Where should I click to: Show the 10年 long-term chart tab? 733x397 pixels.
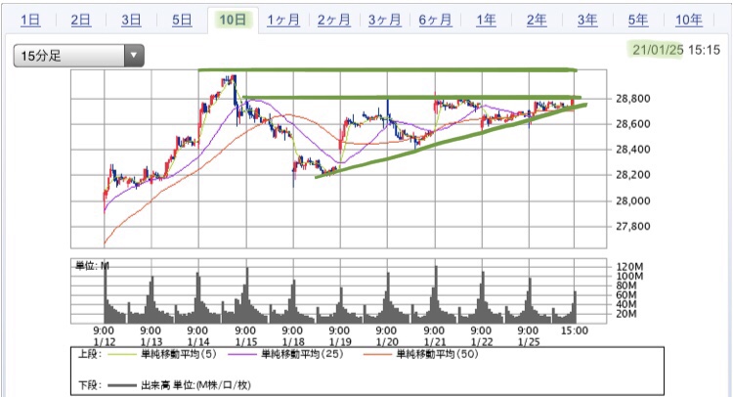tap(688, 21)
